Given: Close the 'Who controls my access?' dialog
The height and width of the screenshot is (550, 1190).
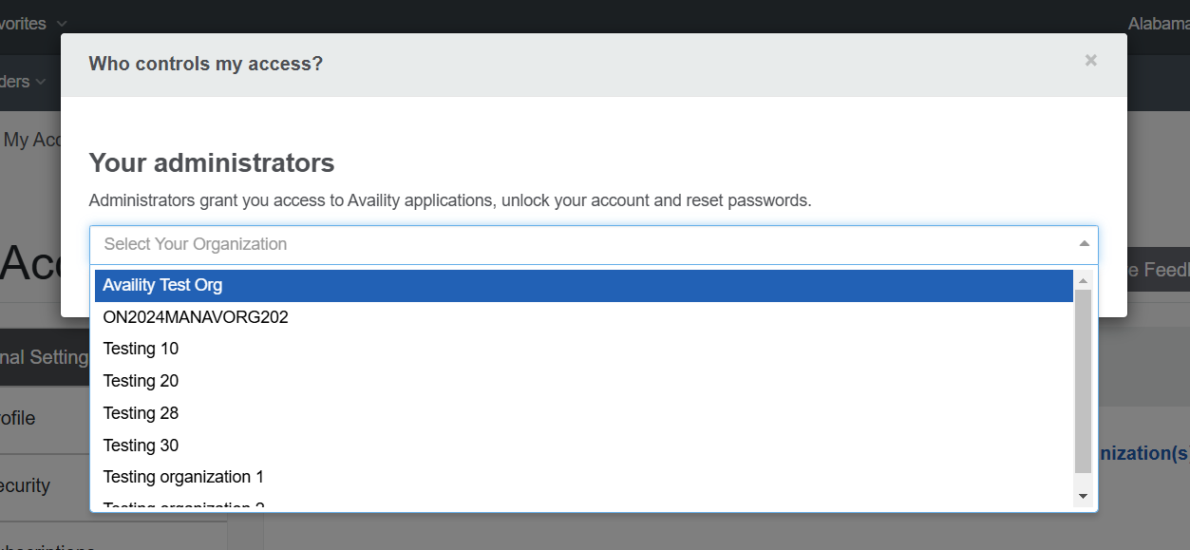Looking at the screenshot, I should (x=1090, y=60).
